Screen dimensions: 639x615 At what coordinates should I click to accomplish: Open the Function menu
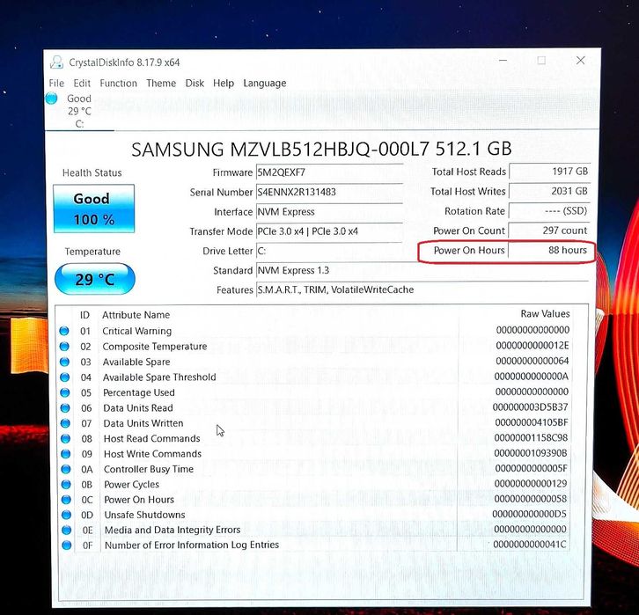click(118, 83)
